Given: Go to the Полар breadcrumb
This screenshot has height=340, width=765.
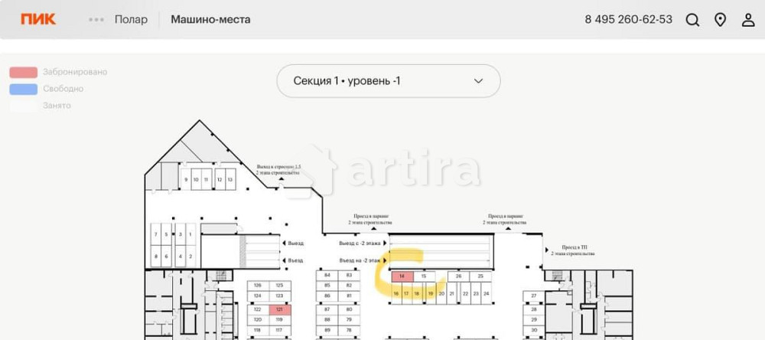Looking at the screenshot, I should tap(131, 20).
